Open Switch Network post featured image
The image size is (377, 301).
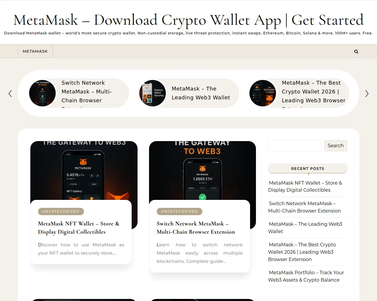click(x=202, y=170)
